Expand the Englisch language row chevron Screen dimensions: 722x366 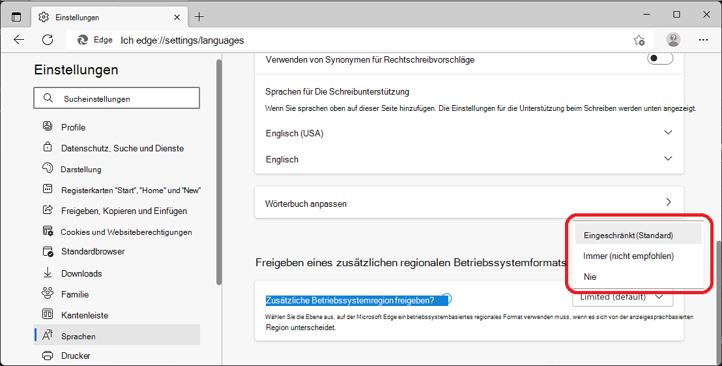pyautogui.click(x=668, y=159)
